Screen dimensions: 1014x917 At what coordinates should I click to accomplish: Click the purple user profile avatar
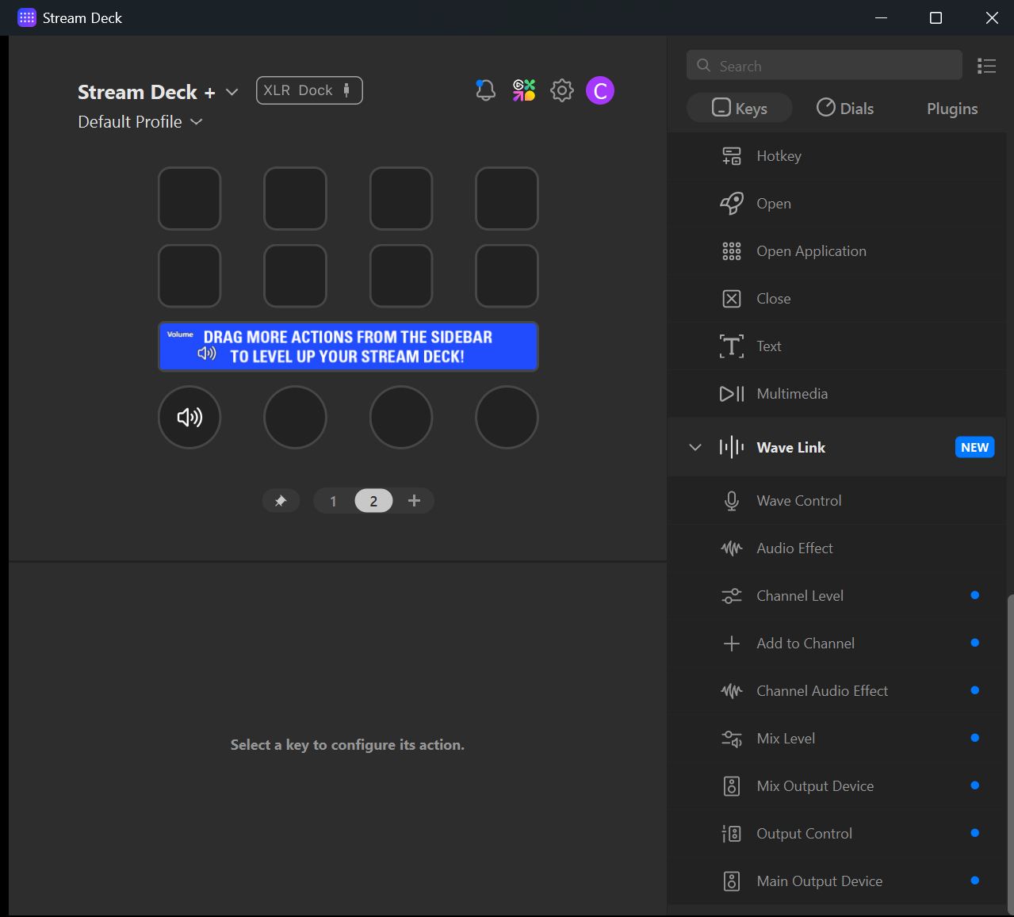pos(600,90)
